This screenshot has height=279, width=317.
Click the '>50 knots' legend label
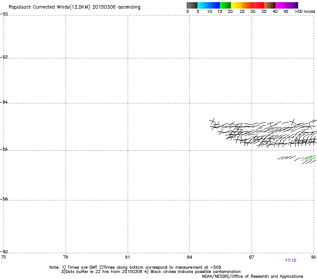pos(305,12)
